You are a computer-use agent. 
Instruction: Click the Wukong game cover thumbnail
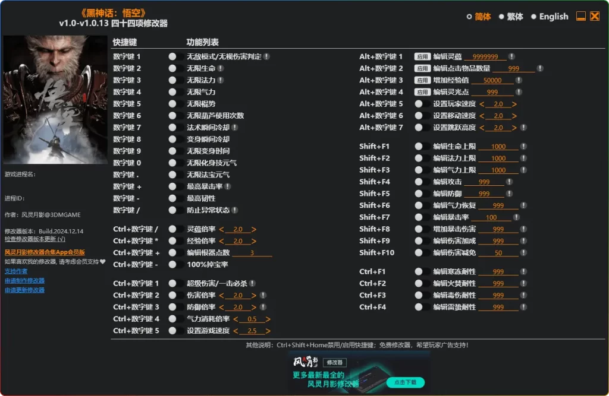point(55,100)
